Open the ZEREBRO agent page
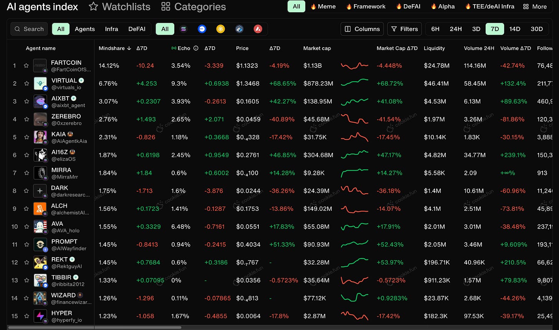Image resolution: width=559 pixels, height=330 pixels. point(66,116)
